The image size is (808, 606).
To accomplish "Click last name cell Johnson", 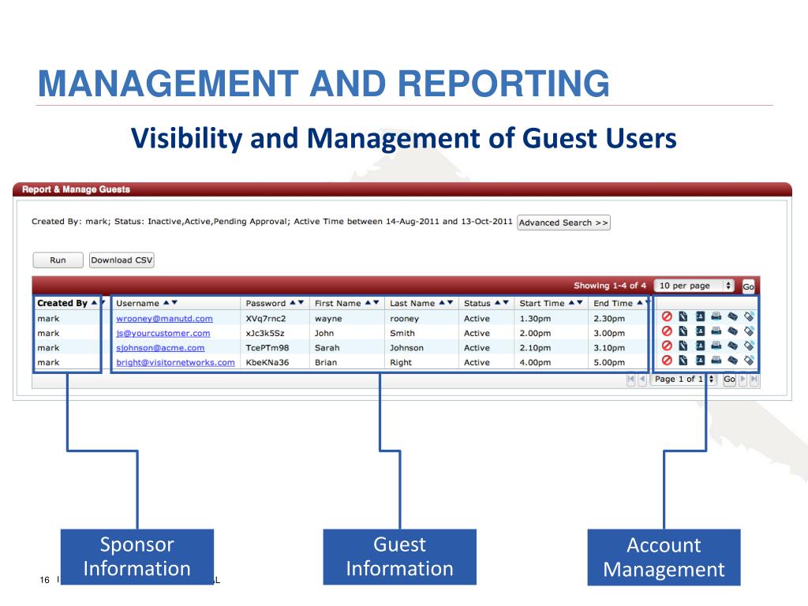I will (406, 348).
